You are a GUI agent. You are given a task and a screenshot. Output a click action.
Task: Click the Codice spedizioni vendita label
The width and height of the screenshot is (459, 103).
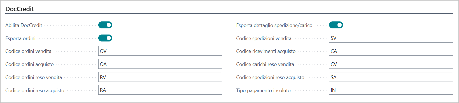[264, 38]
